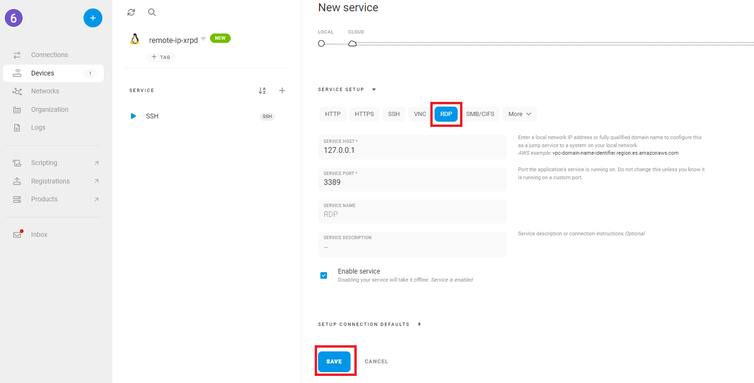Select the HTTPS service type

point(364,114)
